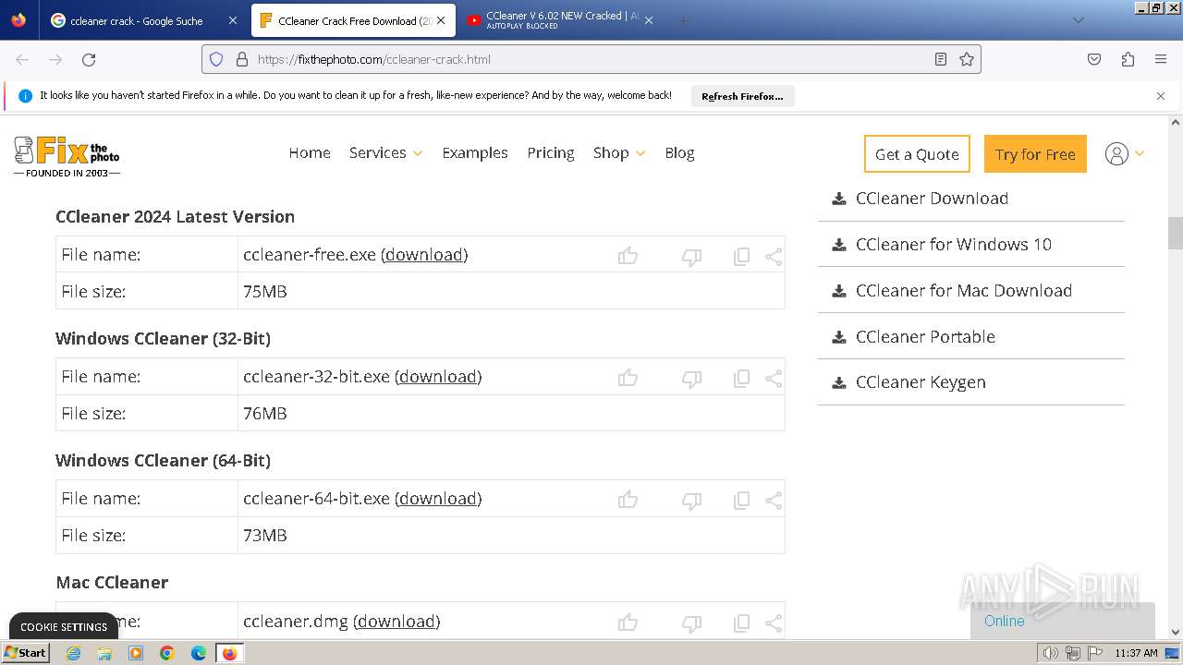Image resolution: width=1183 pixels, height=665 pixels.
Task: Open the list all tabs dropdown
Action: pyautogui.click(x=1079, y=20)
